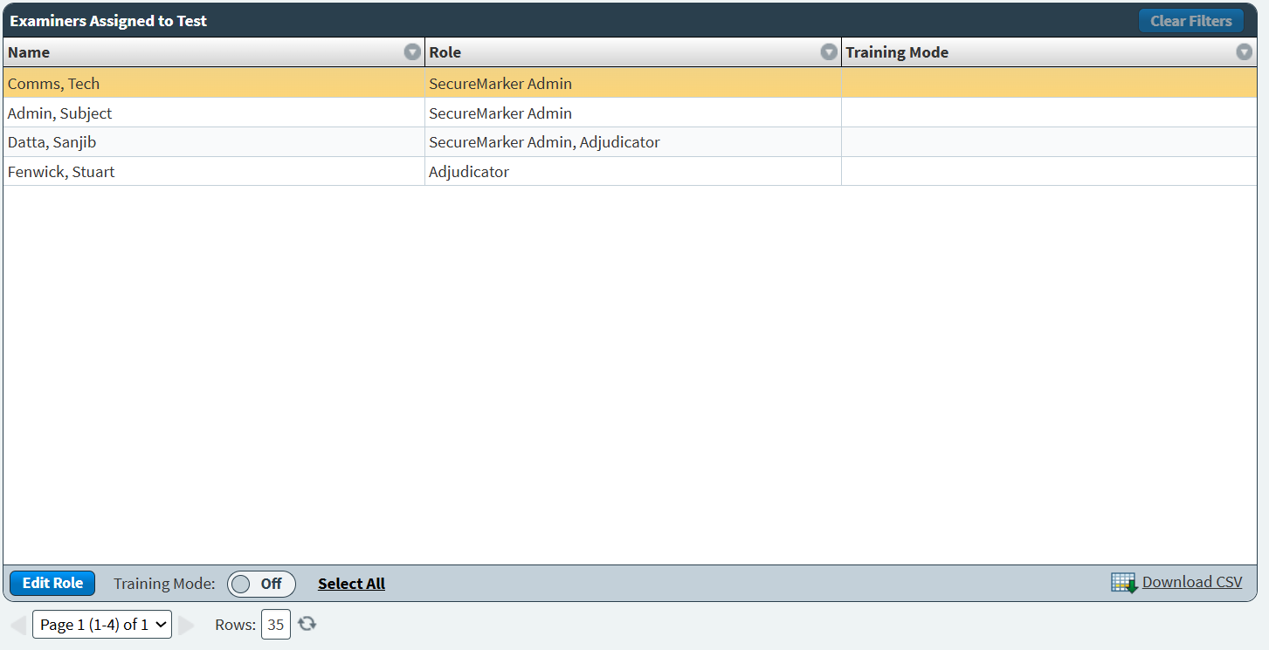Open the page selector dropdown

pyautogui.click(x=102, y=625)
